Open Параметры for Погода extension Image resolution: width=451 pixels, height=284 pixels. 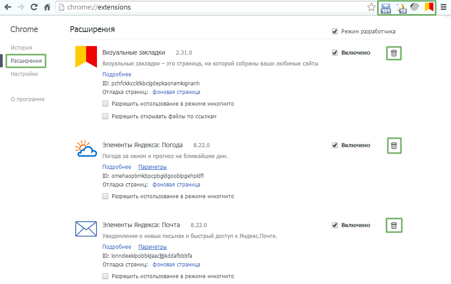(152, 167)
